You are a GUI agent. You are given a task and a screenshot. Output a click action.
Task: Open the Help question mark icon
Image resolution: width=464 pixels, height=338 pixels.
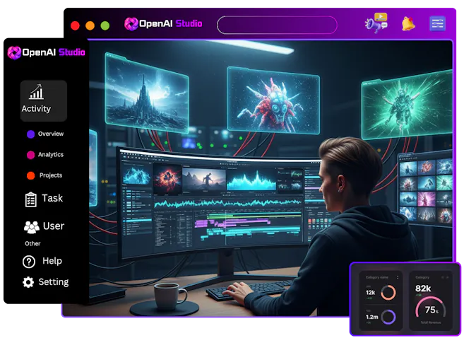coord(29,262)
